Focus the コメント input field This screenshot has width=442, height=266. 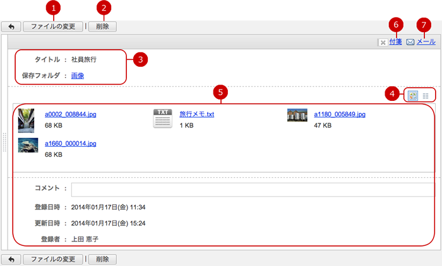tap(253, 190)
